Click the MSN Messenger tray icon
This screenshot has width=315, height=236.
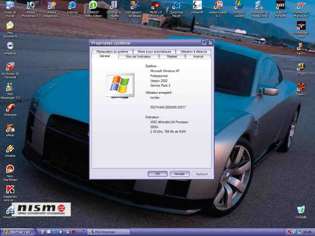coord(299,232)
